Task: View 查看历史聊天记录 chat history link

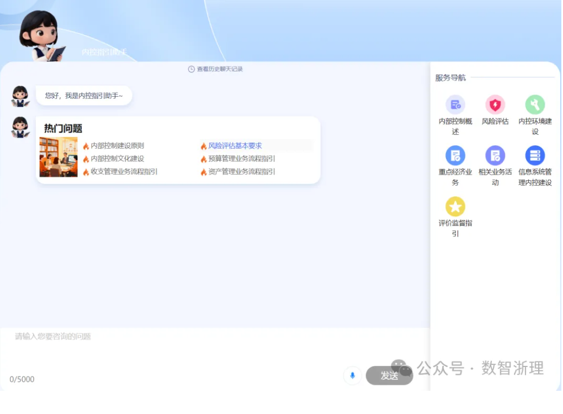Action: click(220, 69)
